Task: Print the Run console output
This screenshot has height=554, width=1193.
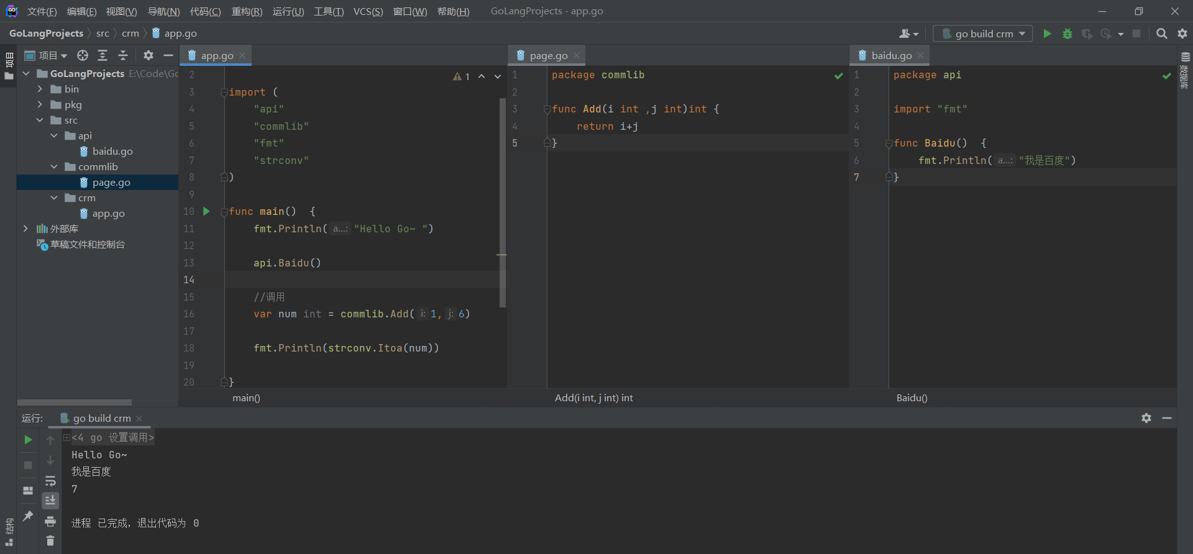Action: click(50, 521)
